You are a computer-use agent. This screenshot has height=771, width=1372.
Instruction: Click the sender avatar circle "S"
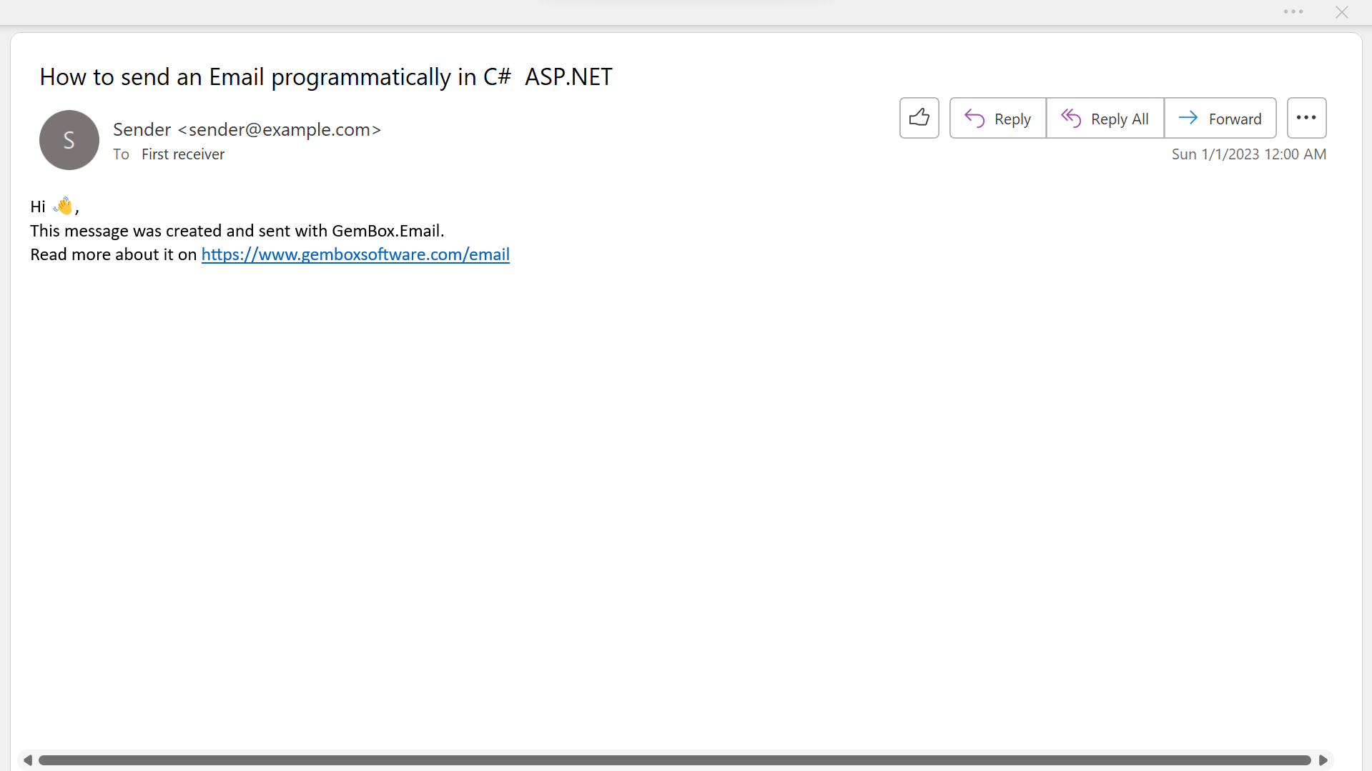click(69, 140)
